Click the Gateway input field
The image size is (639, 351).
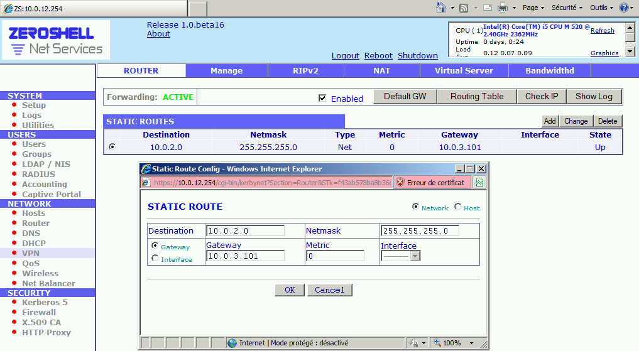pyautogui.click(x=245, y=256)
